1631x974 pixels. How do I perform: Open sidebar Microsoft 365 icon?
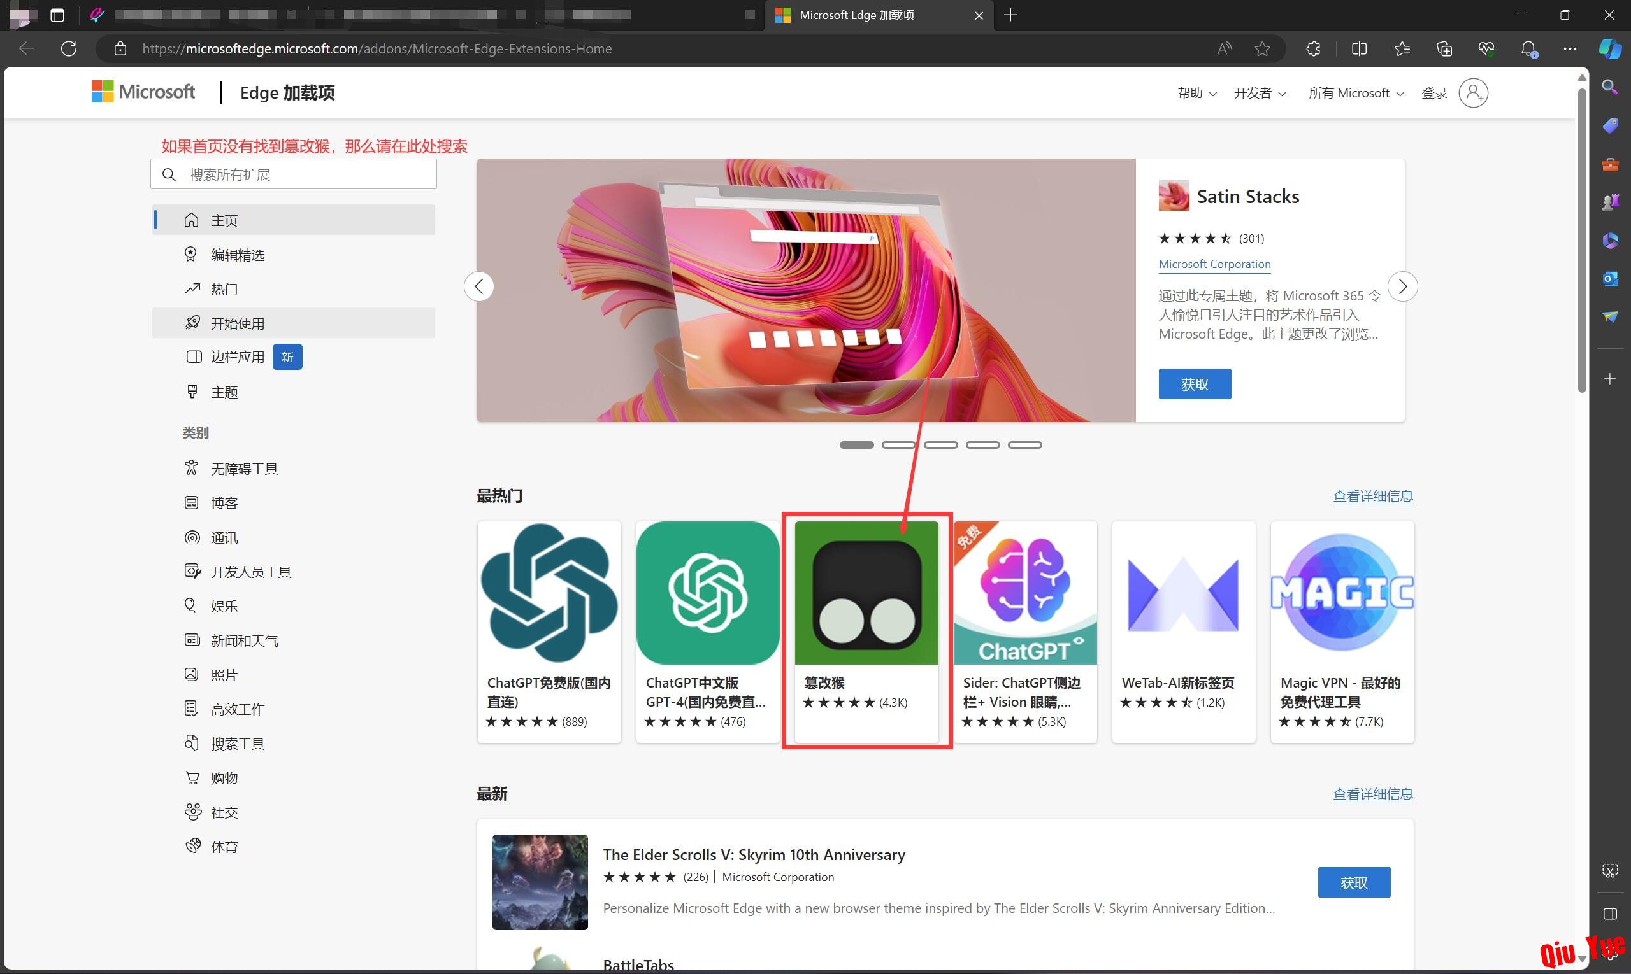click(1610, 241)
